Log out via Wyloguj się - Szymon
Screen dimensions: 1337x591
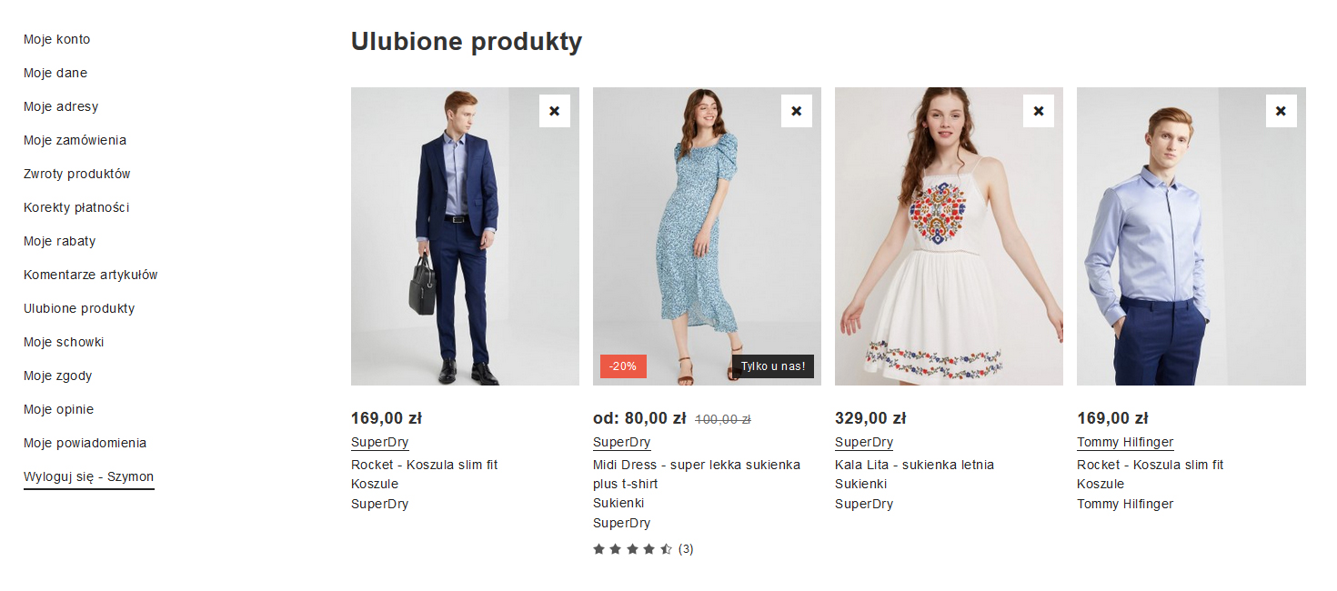[x=88, y=476]
